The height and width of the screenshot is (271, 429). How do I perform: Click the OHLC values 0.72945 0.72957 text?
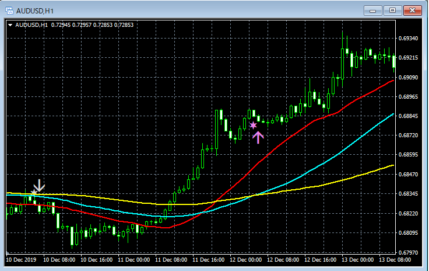(x=72, y=25)
